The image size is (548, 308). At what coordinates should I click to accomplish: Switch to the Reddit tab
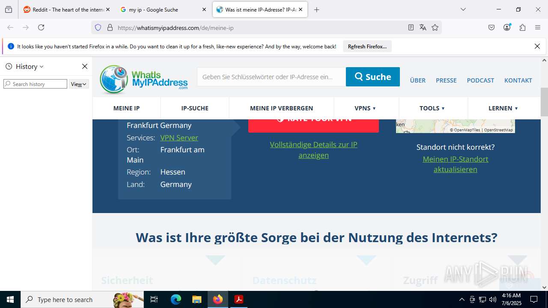66,9
